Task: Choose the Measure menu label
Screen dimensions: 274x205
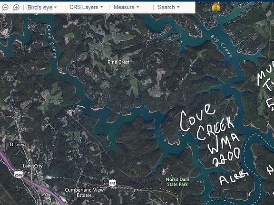Action: [x=124, y=7]
